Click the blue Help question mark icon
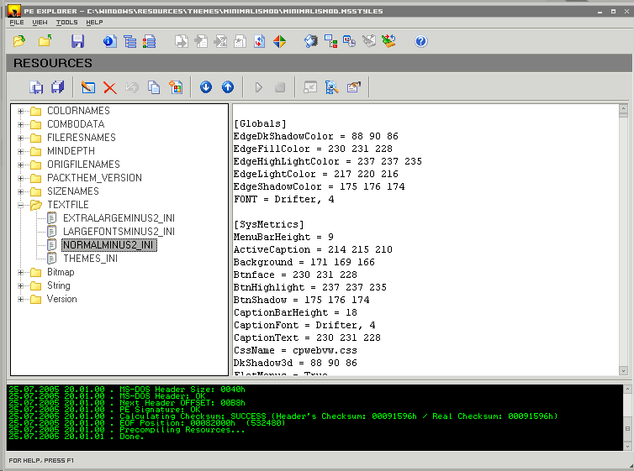This screenshot has width=634, height=471. point(421,41)
